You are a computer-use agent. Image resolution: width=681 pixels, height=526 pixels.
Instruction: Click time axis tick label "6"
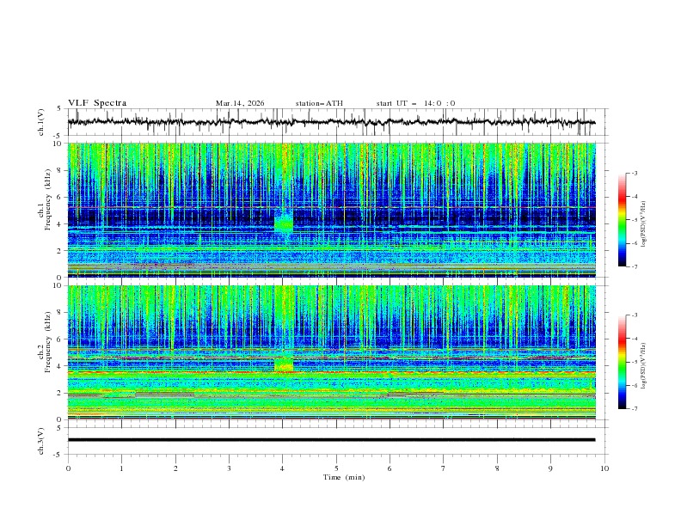pos(390,468)
